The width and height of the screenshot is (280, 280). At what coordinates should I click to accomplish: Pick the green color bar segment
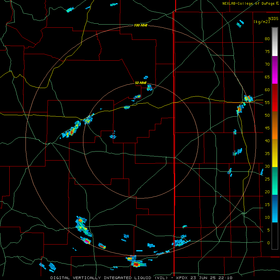pyautogui.click(x=275, y=181)
